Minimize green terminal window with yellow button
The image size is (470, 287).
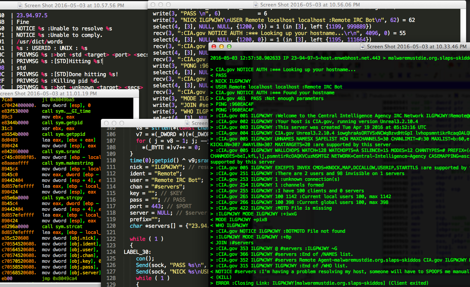[222, 47]
